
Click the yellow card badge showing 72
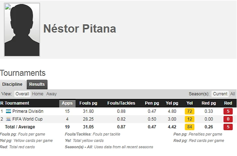(x=189, y=111)
